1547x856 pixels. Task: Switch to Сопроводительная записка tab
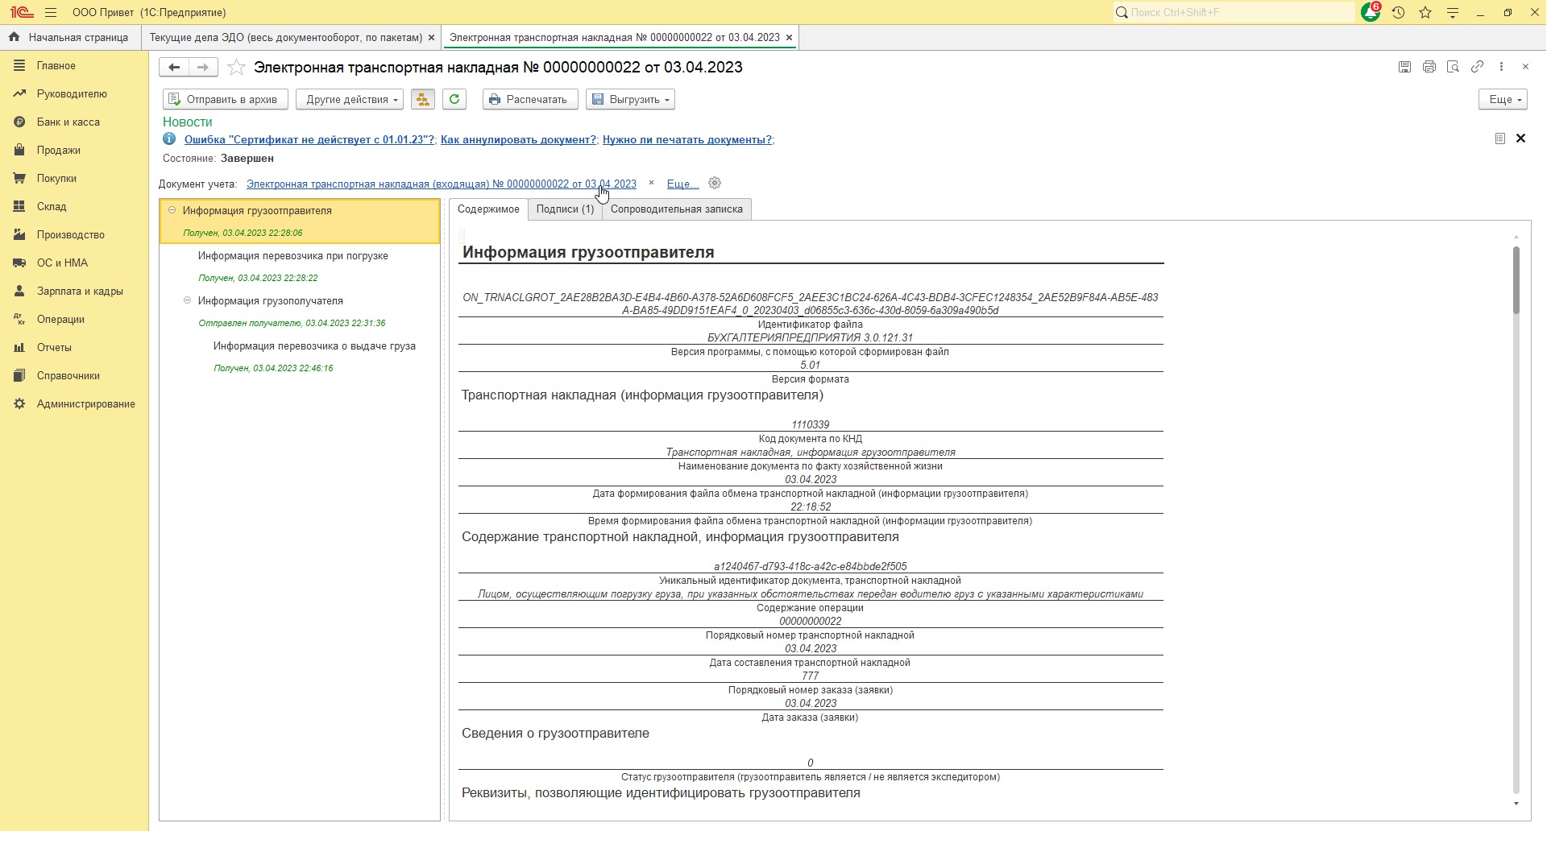677,209
